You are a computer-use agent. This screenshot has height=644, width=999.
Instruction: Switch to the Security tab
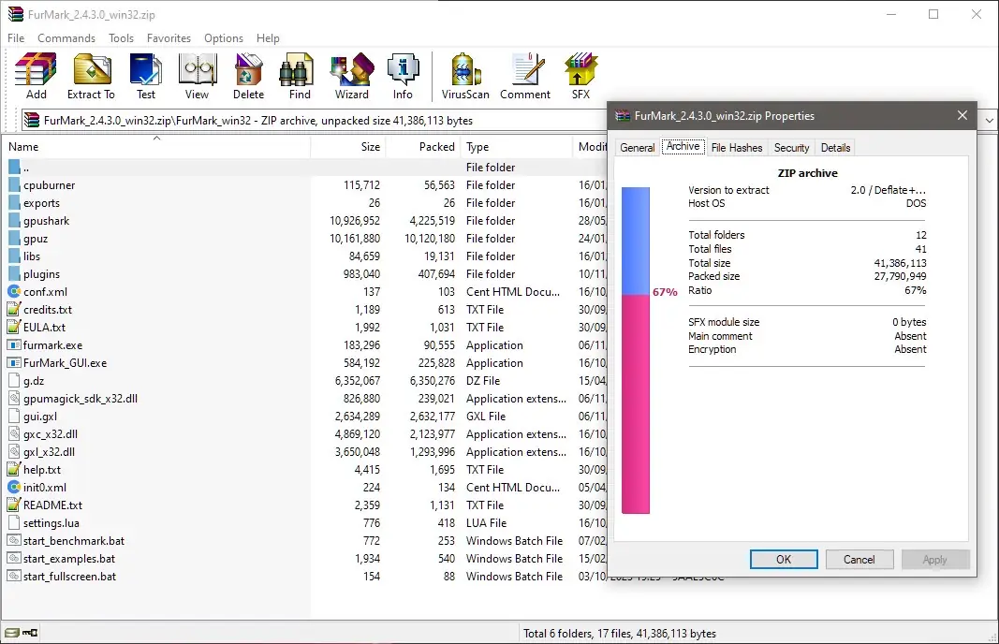coord(791,148)
